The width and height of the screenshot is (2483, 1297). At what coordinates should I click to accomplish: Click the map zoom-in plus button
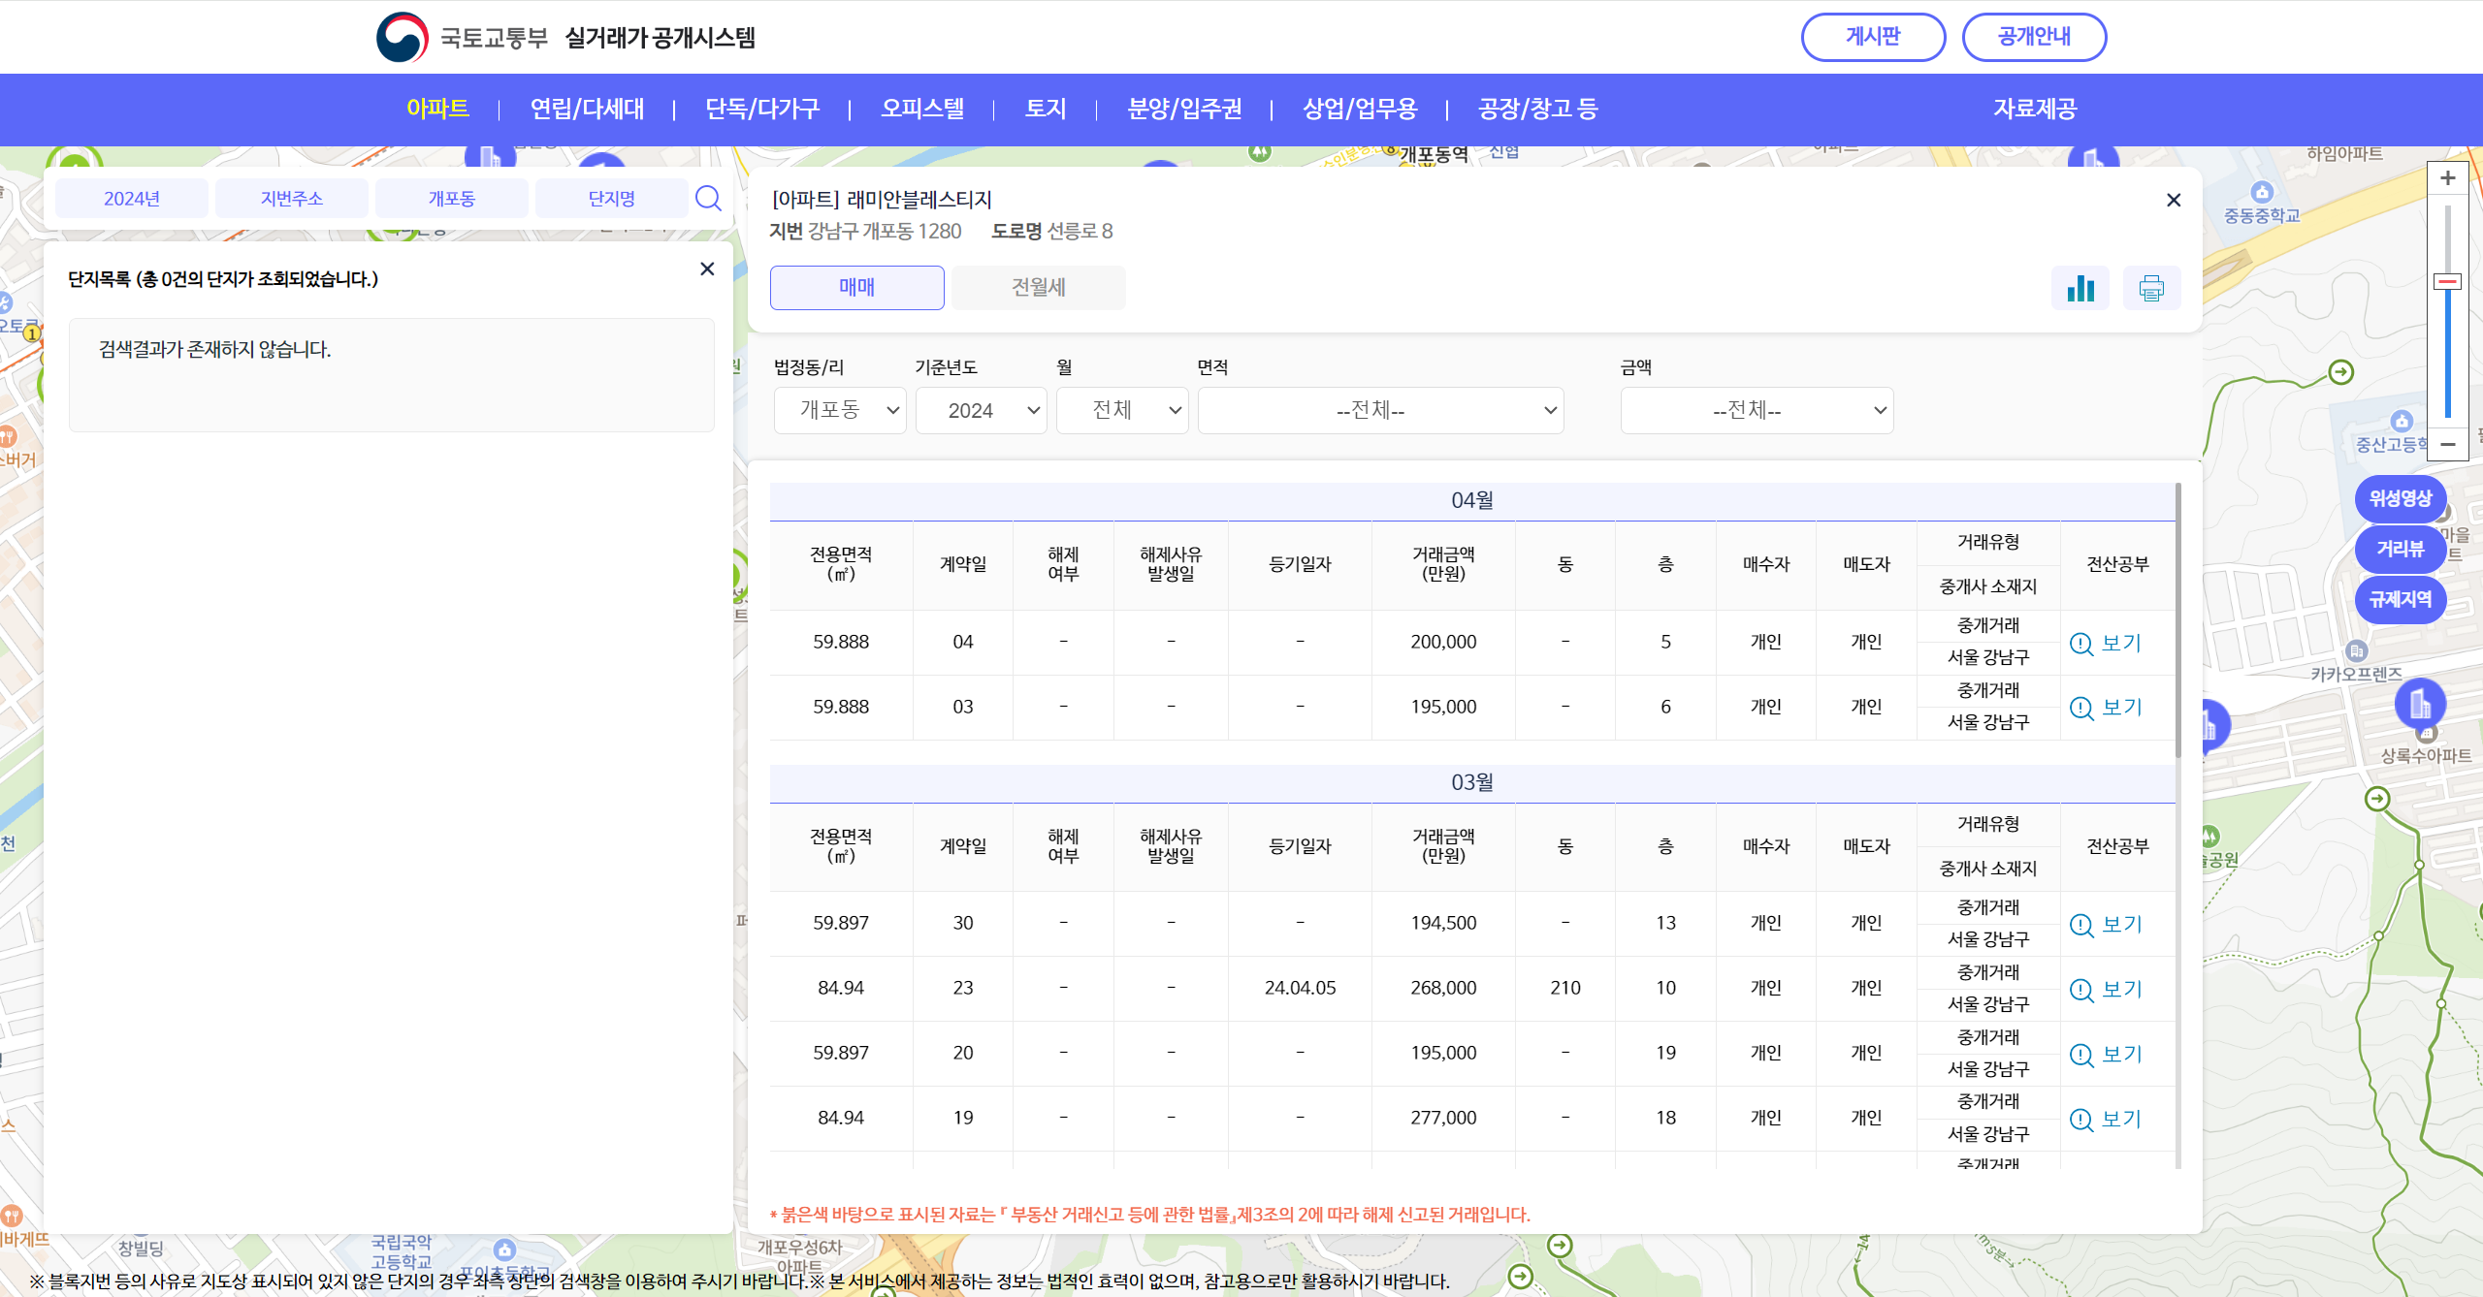click(2447, 178)
